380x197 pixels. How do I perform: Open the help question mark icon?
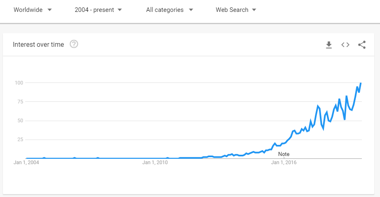coord(74,44)
